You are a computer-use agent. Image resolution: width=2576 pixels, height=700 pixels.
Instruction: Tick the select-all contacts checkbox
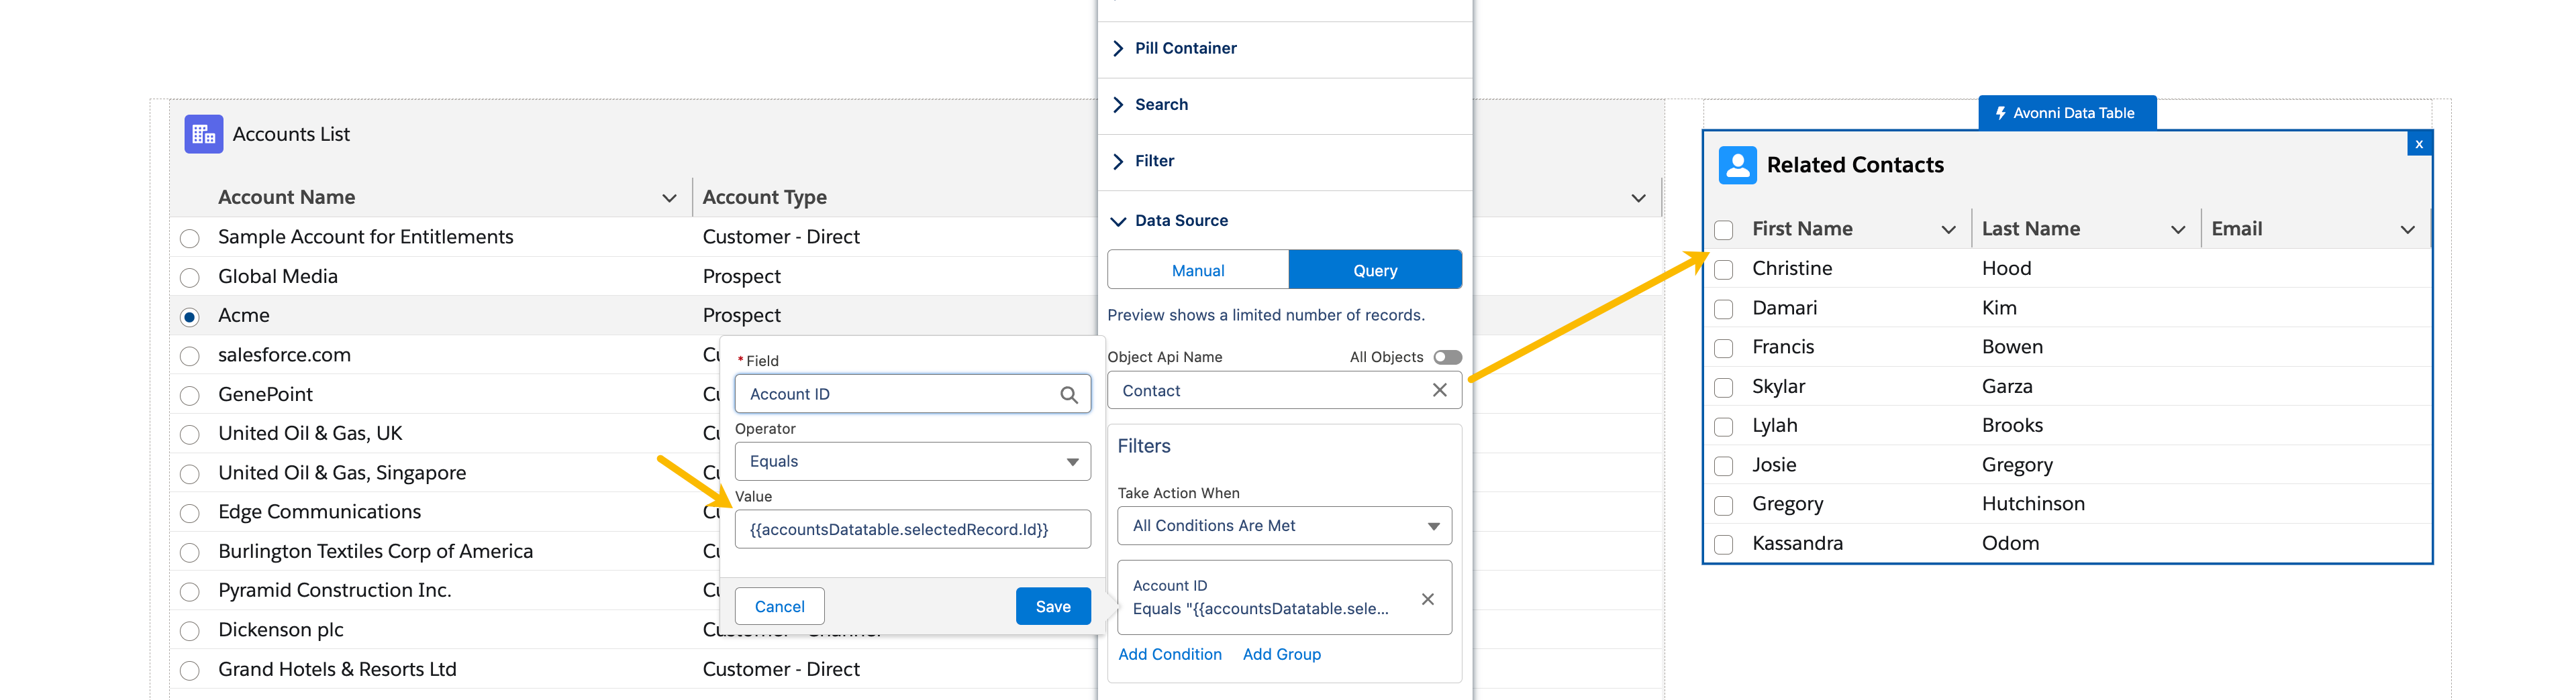pyautogui.click(x=1723, y=230)
